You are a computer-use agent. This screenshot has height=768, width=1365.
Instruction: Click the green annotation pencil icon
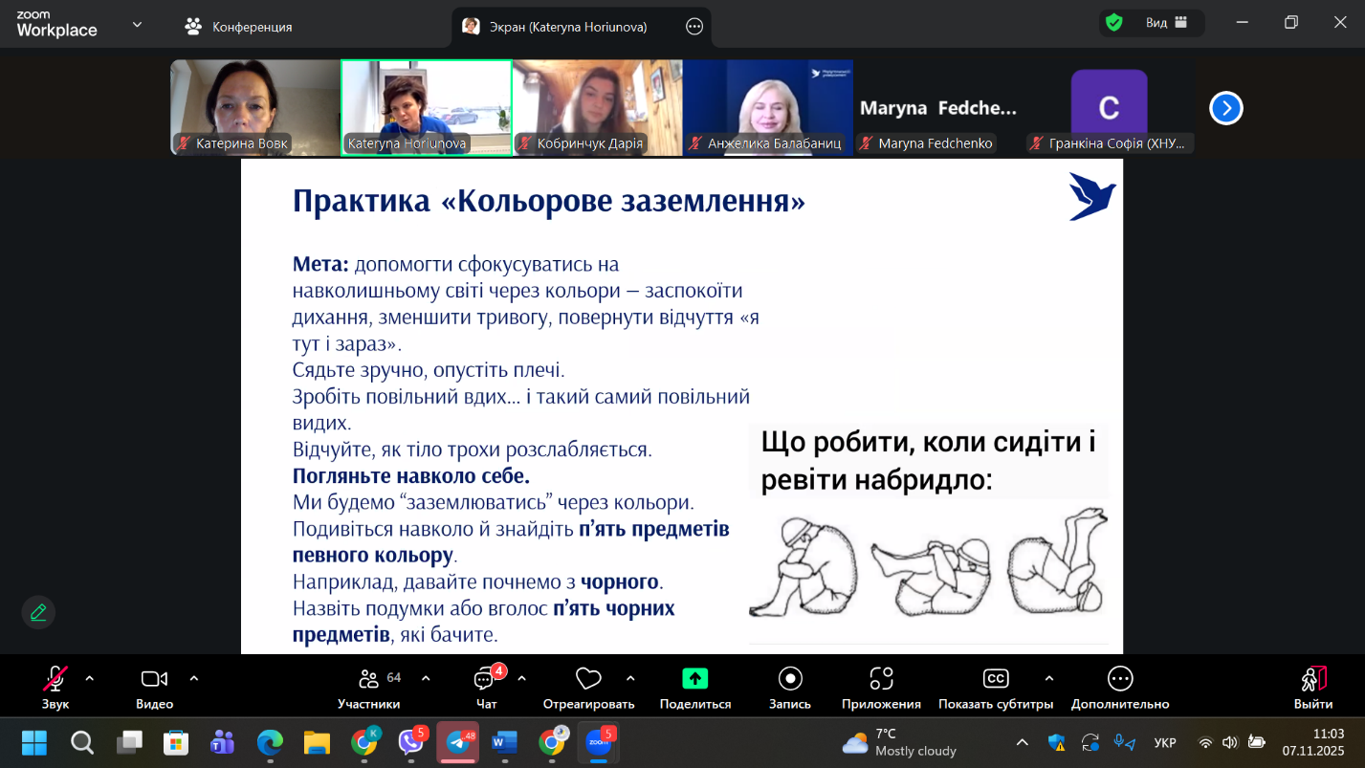38,612
